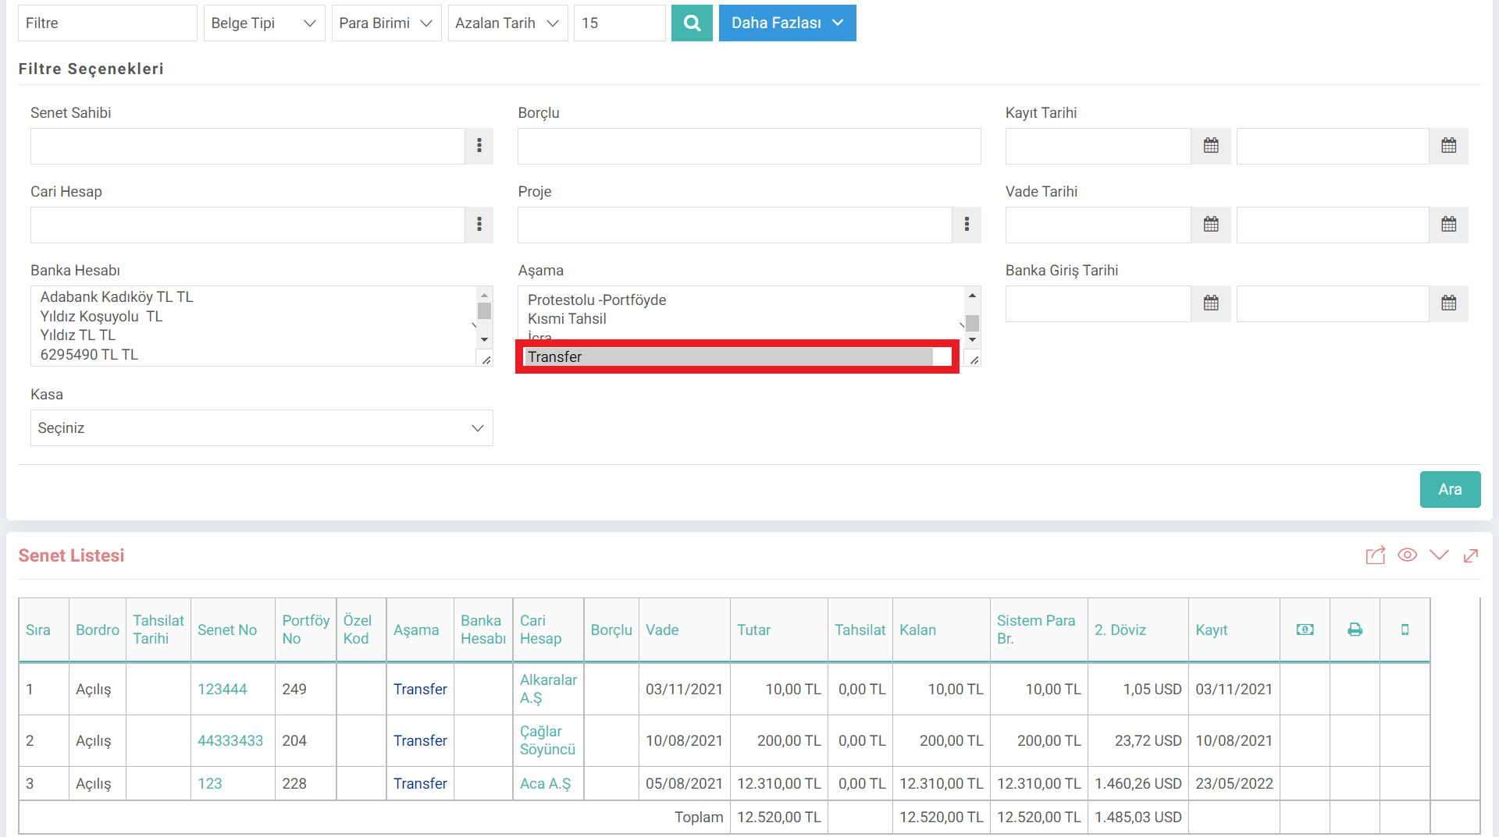Click the Borçlu input field

(749, 146)
